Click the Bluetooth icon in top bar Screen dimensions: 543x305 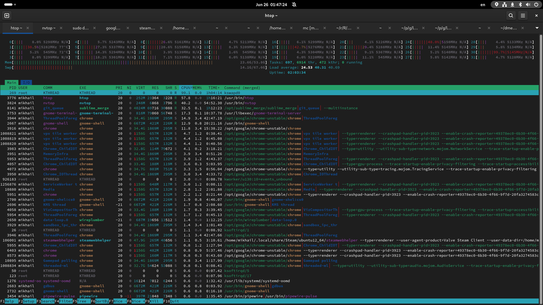521,4
